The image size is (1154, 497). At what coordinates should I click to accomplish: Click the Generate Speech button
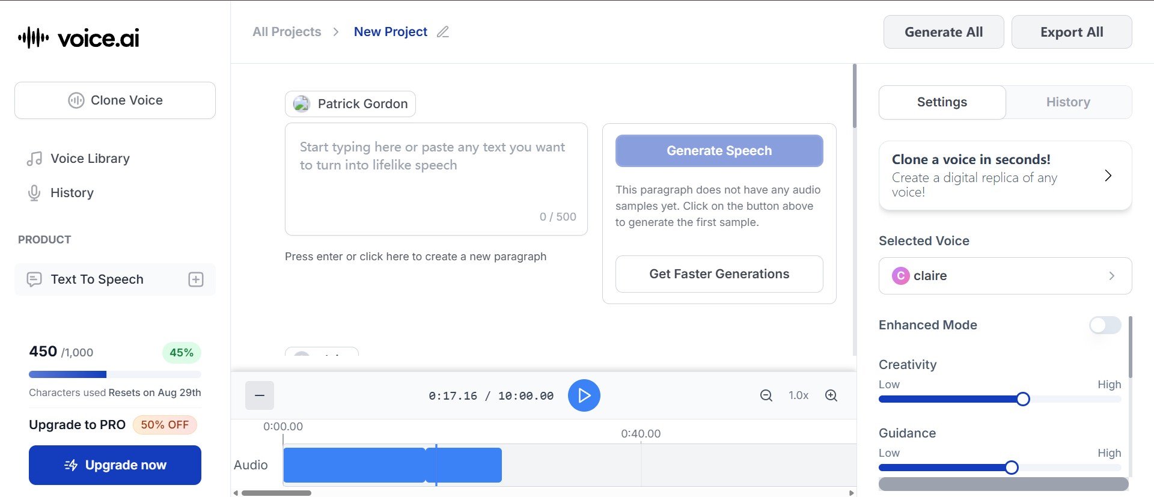[x=719, y=151]
